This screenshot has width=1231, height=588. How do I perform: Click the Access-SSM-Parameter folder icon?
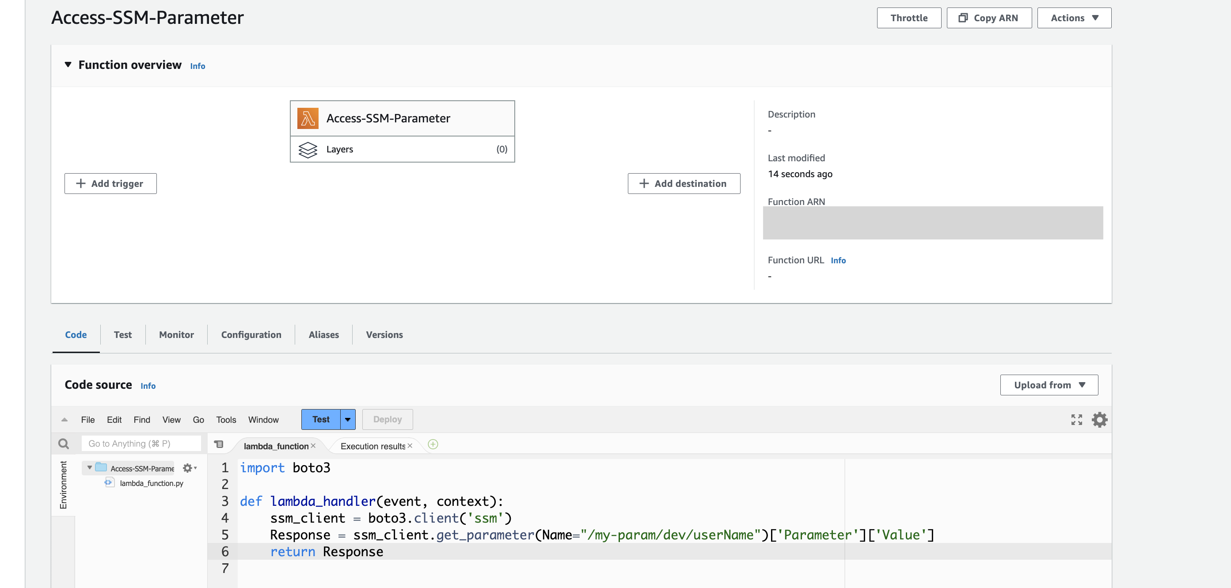coord(101,467)
